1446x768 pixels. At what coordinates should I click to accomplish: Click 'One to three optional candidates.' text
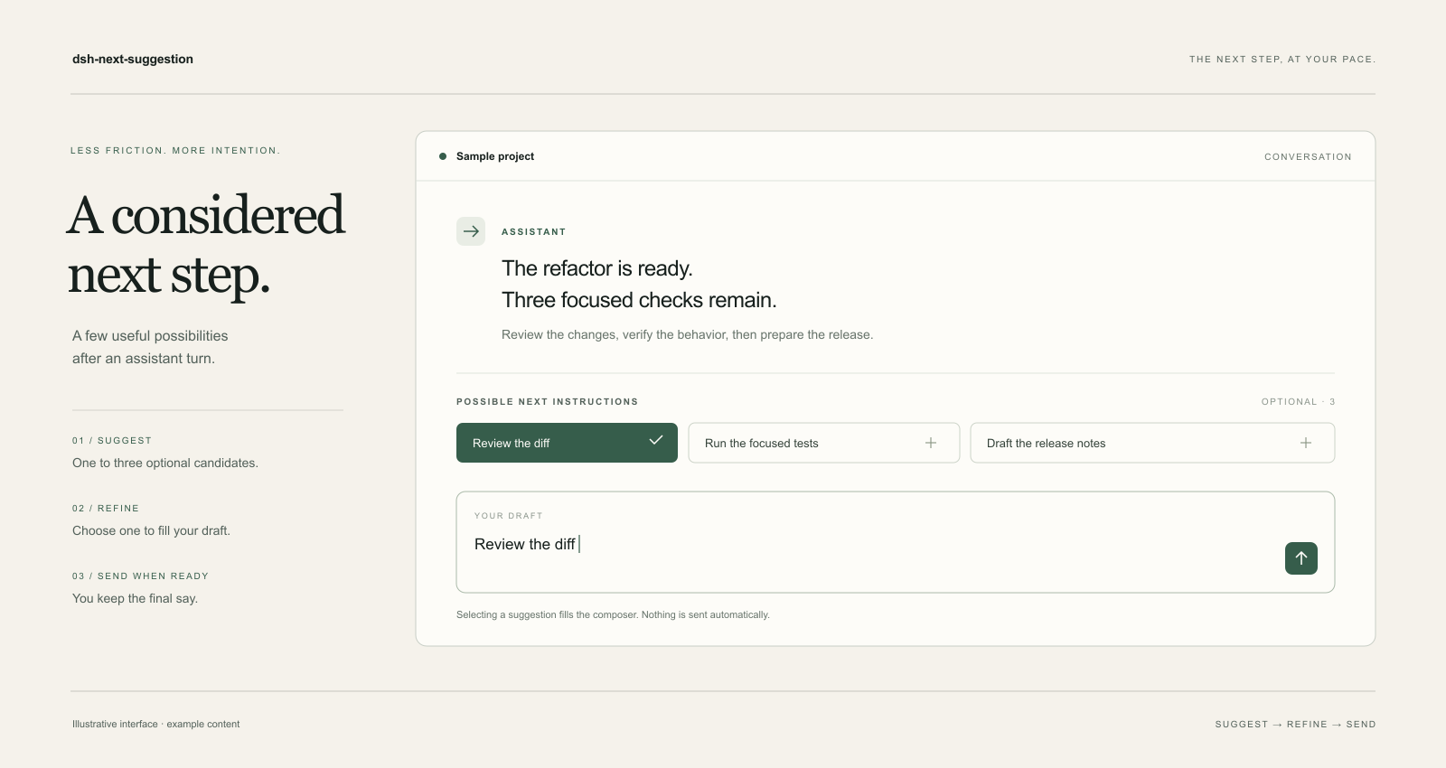coord(165,463)
